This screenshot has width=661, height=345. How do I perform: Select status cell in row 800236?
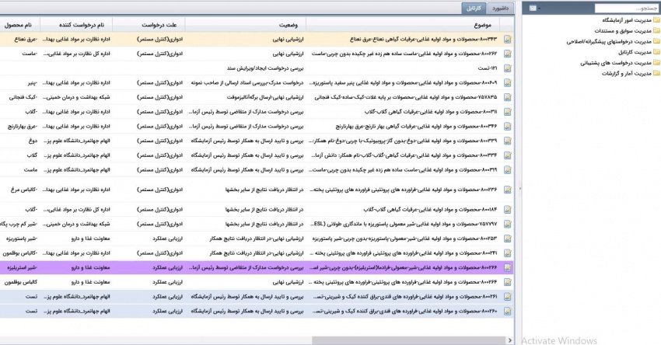pos(264,190)
